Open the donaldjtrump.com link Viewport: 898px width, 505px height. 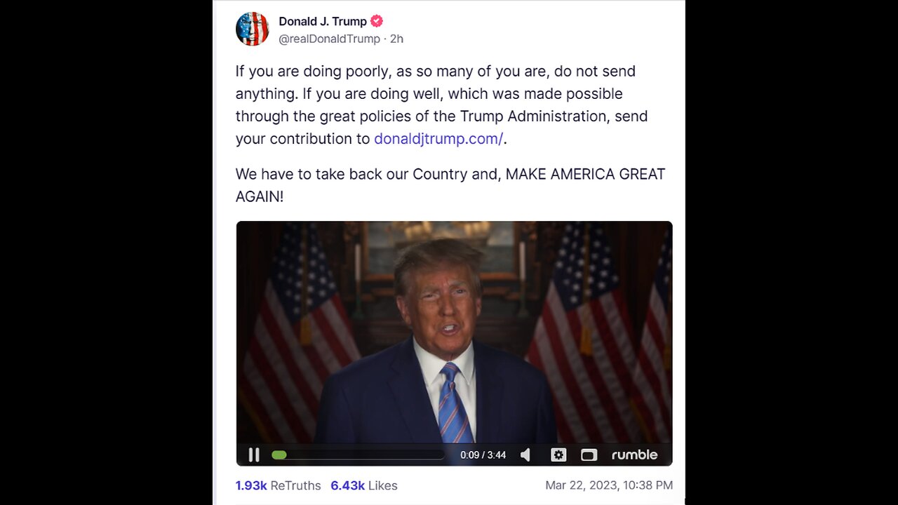(x=438, y=139)
